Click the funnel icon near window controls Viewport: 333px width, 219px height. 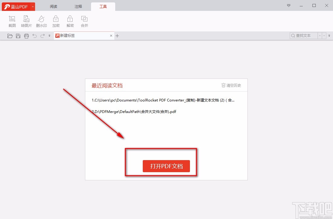coord(288,5)
